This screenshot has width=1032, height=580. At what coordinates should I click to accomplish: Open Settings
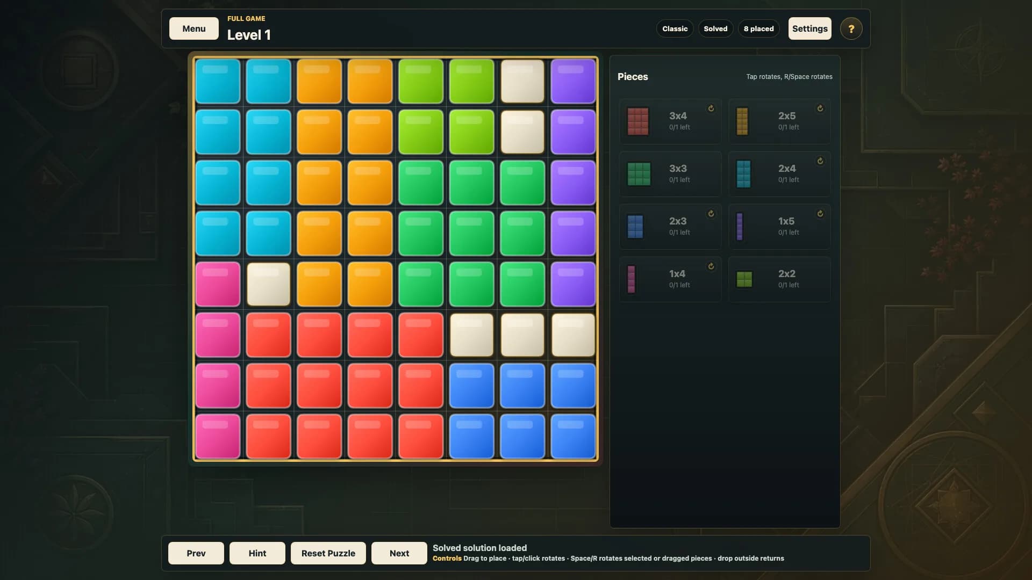810,28
